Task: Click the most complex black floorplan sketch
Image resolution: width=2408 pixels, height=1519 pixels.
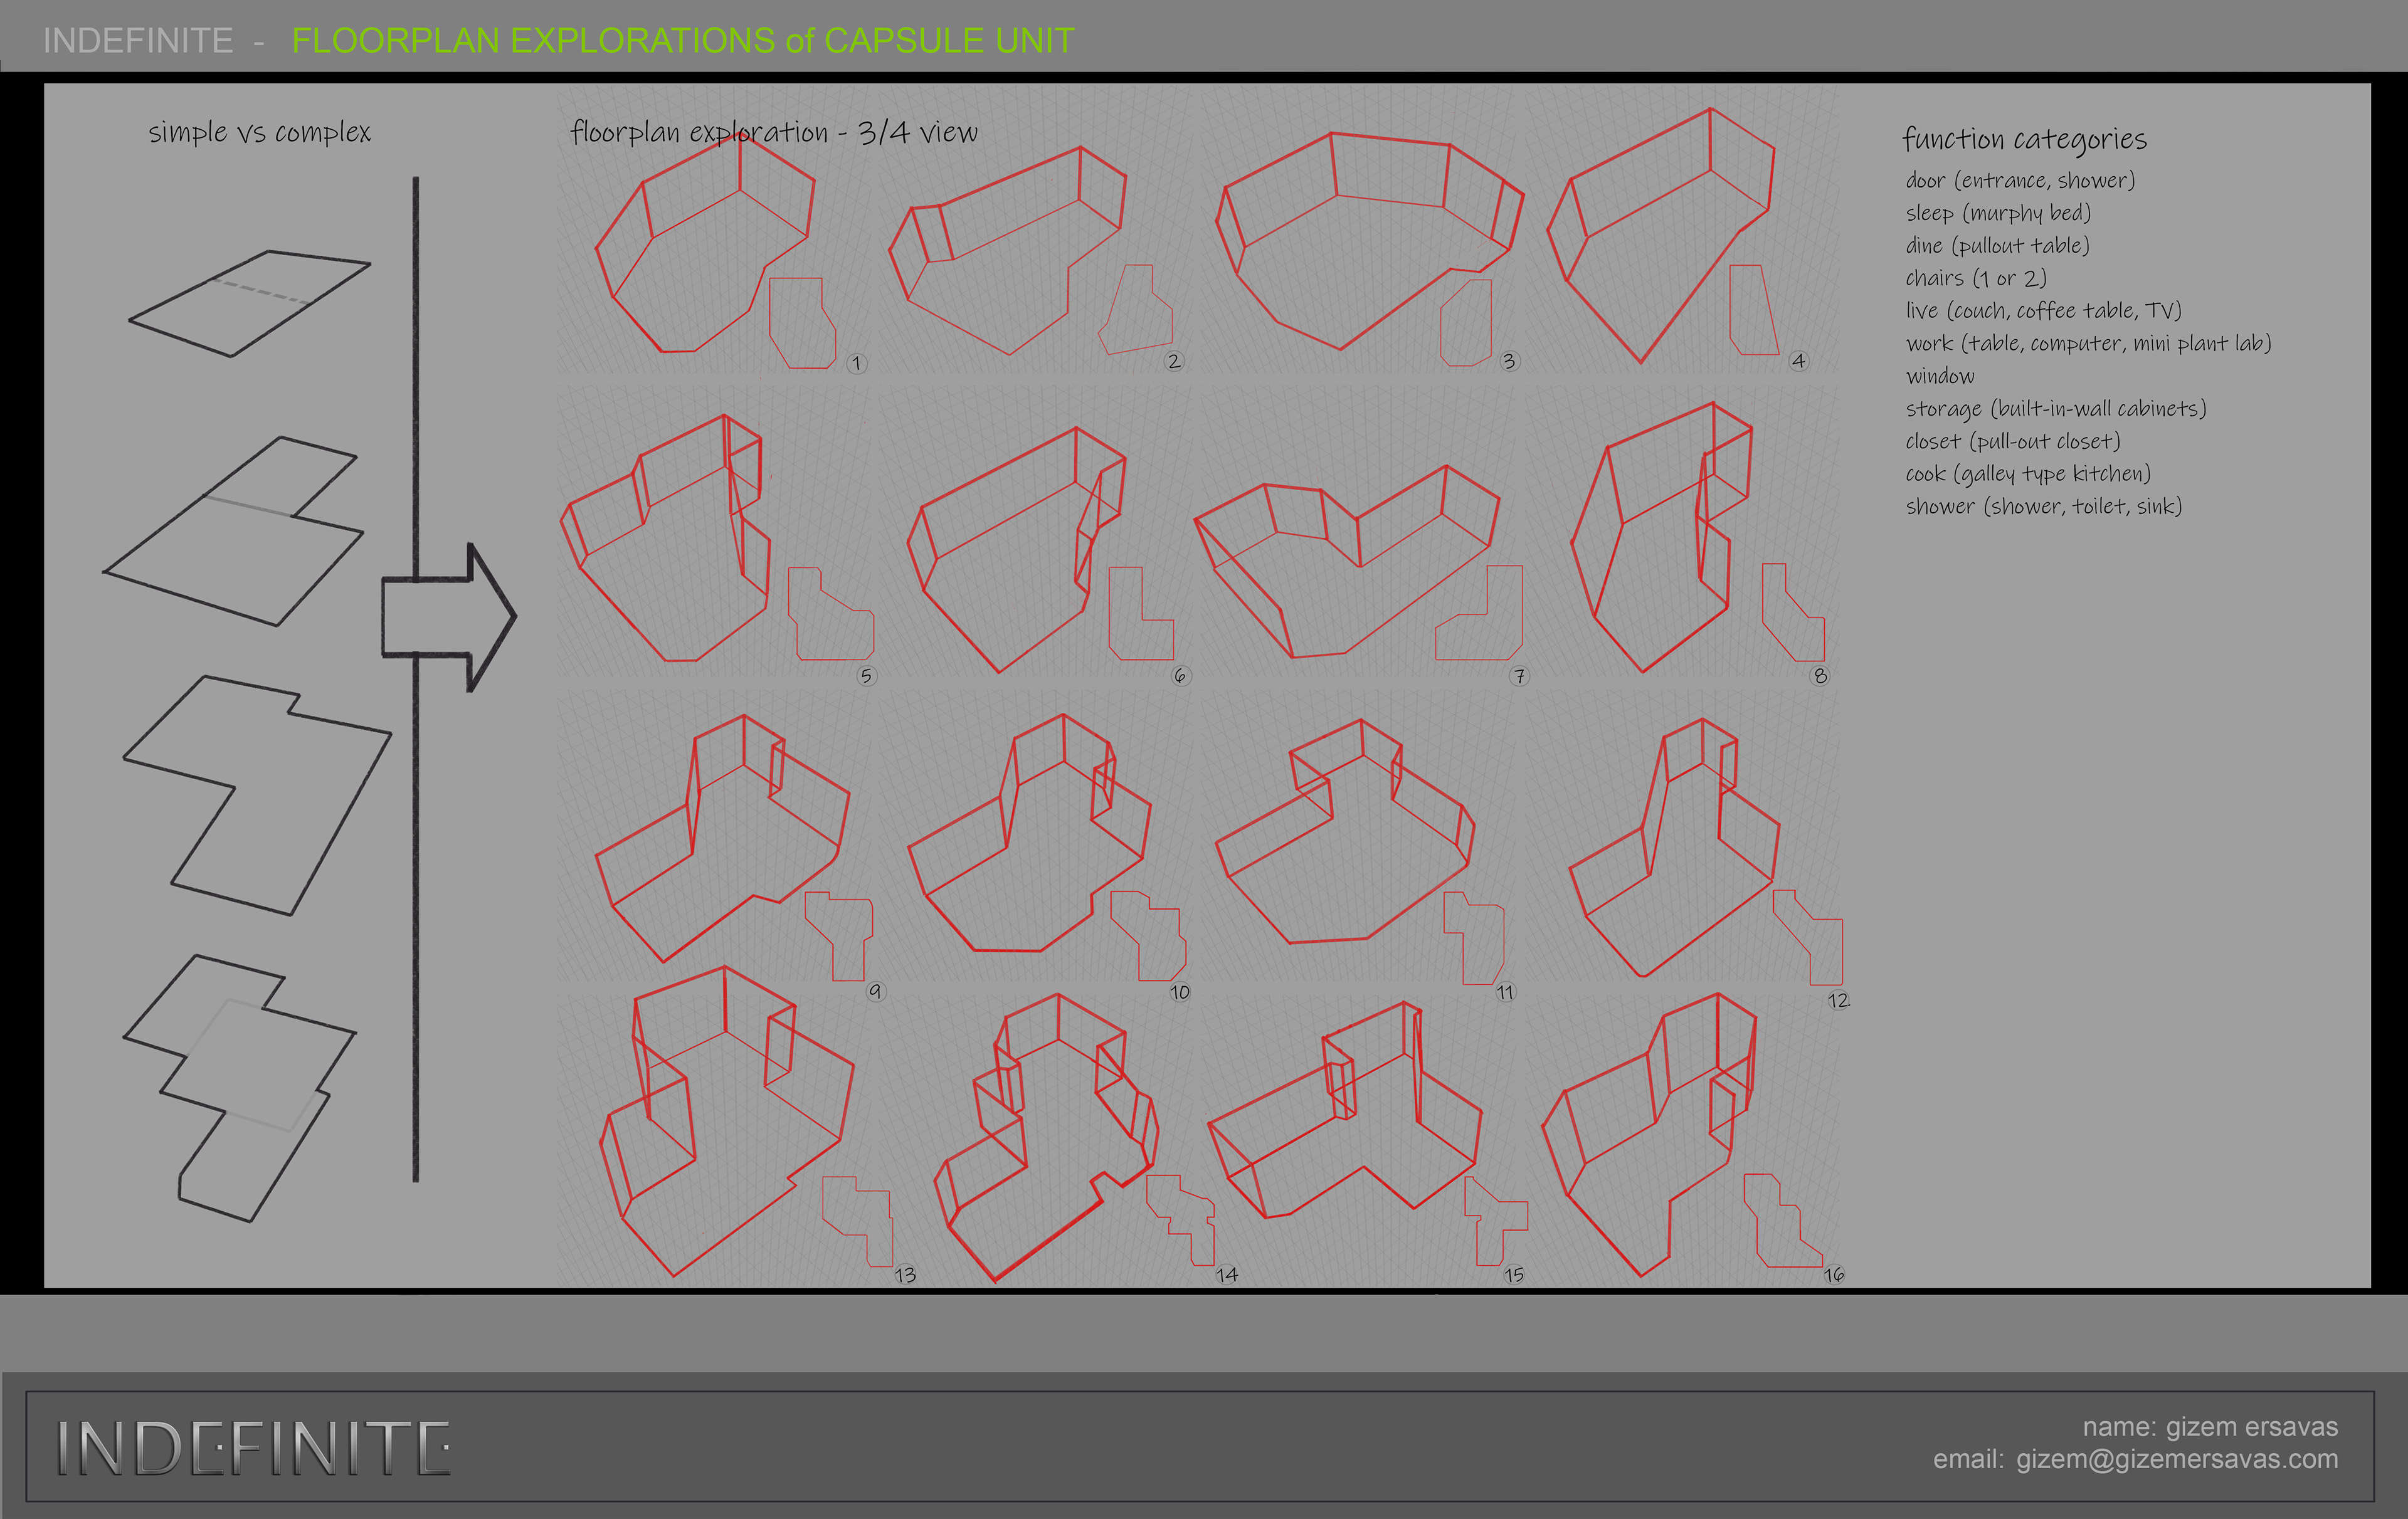Action: click(239, 1088)
